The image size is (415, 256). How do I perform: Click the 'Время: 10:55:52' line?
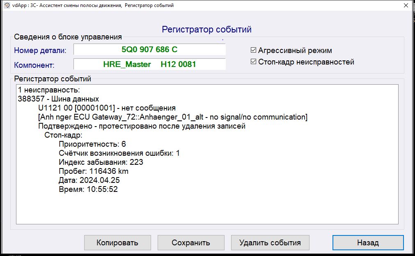click(88, 189)
